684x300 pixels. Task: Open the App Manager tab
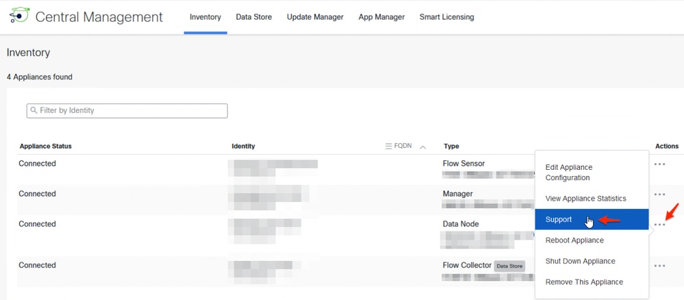coord(381,17)
